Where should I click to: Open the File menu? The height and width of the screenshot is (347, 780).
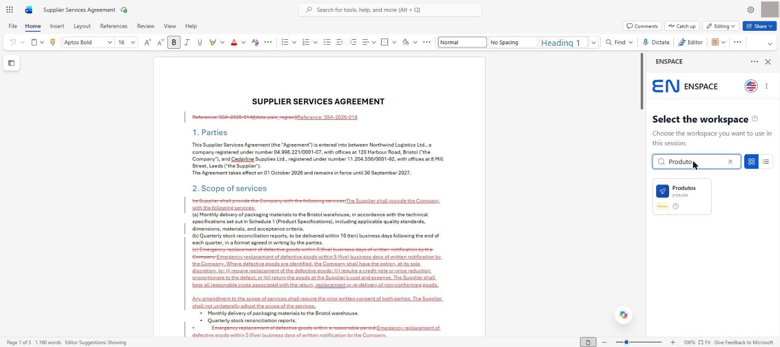pyautogui.click(x=12, y=26)
